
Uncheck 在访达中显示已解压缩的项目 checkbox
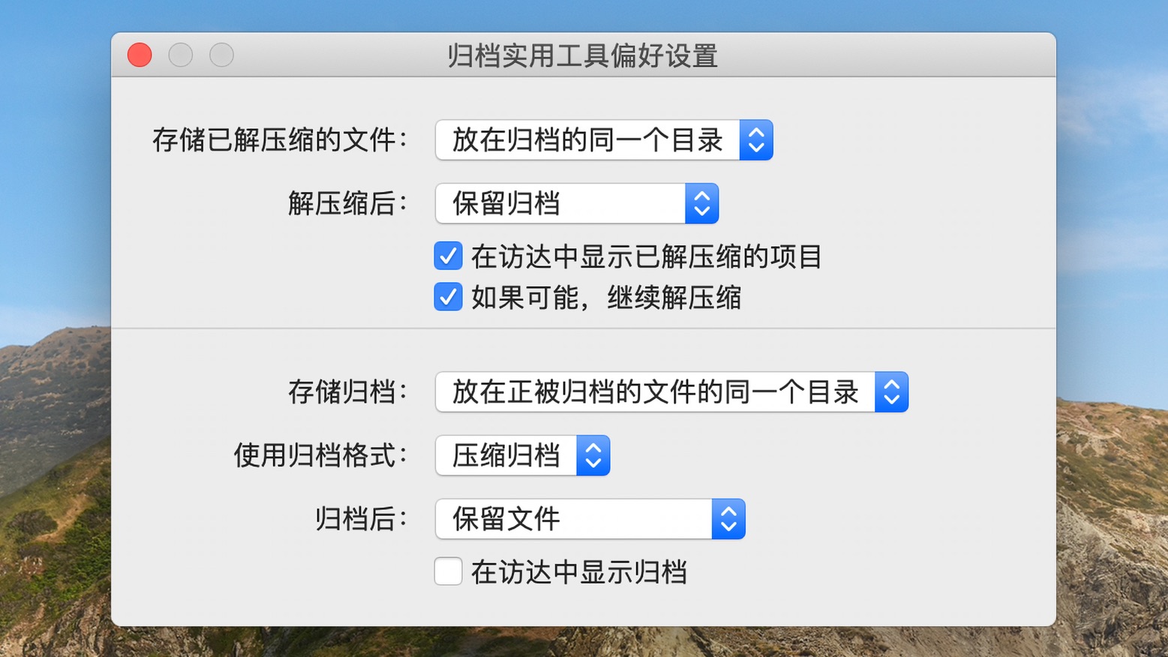(448, 256)
